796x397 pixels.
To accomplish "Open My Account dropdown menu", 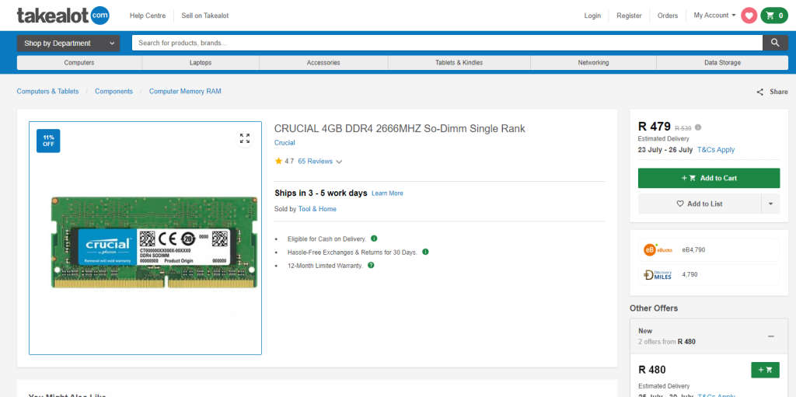I will pos(715,16).
